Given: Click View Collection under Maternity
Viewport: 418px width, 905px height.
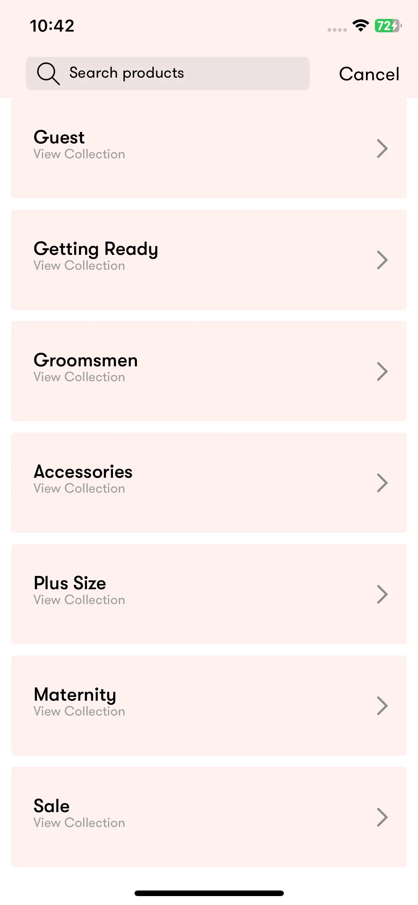Looking at the screenshot, I should [79, 711].
